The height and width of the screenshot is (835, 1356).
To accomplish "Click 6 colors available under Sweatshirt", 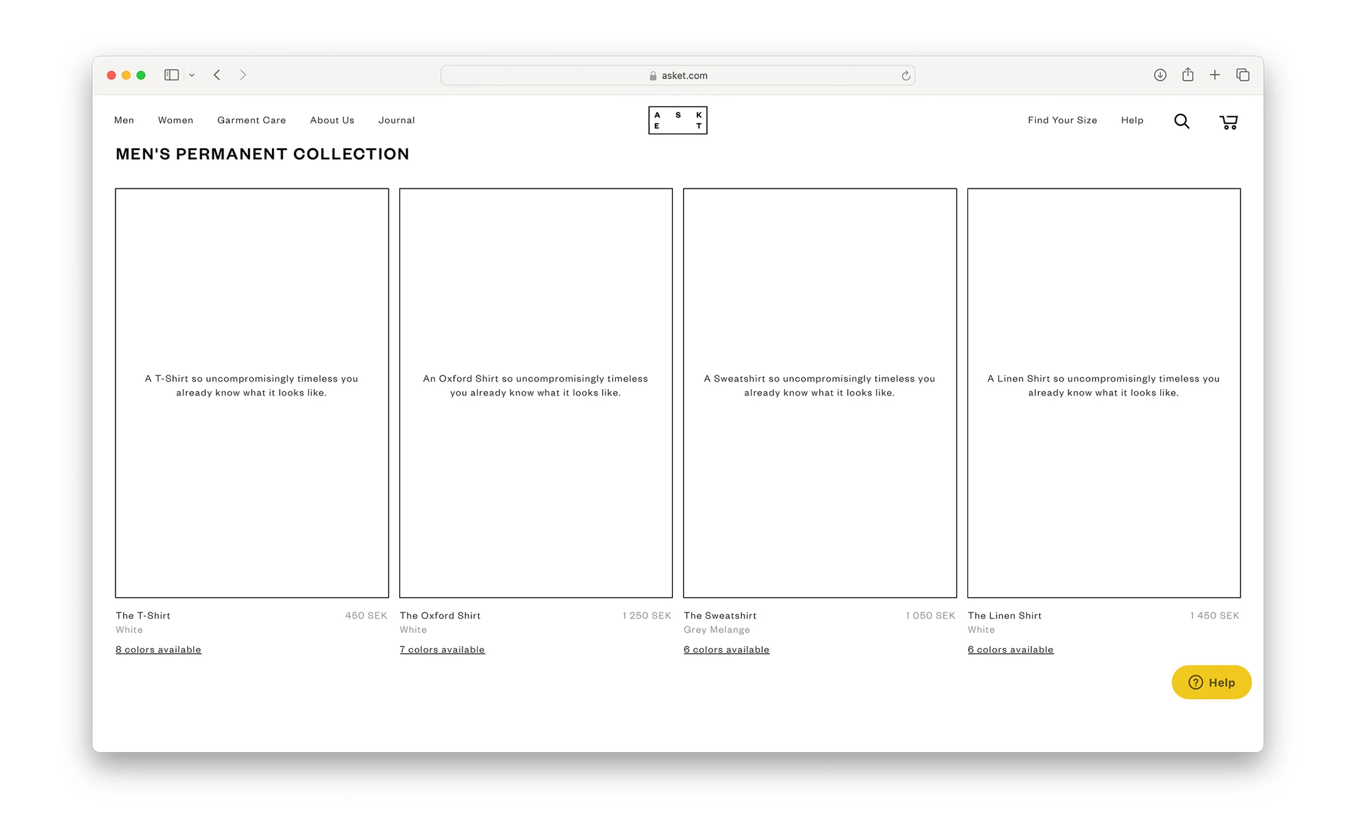I will tap(726, 649).
